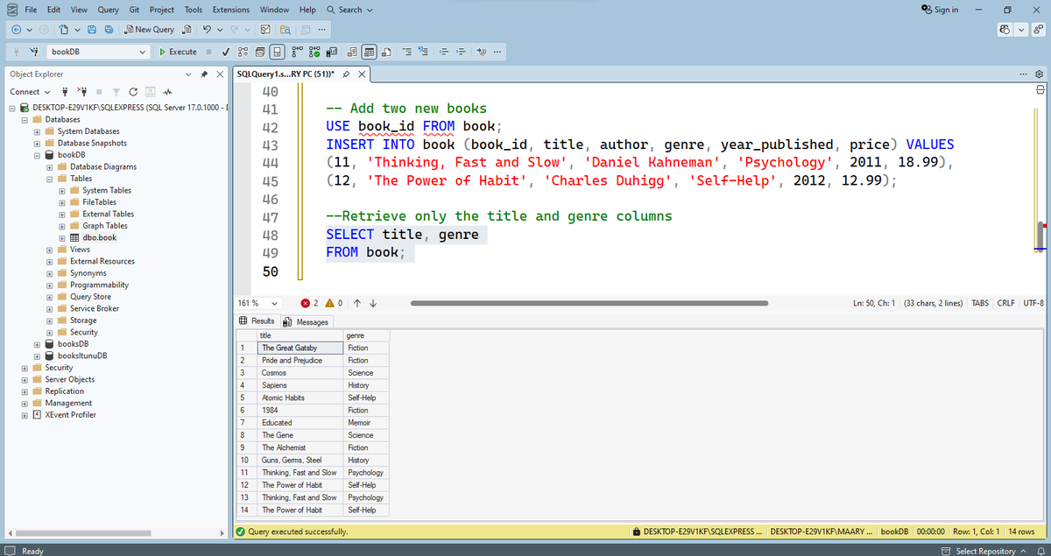1051x556 pixels.
Task: Click Display Estimated Execution Plan icon
Action: (243, 52)
